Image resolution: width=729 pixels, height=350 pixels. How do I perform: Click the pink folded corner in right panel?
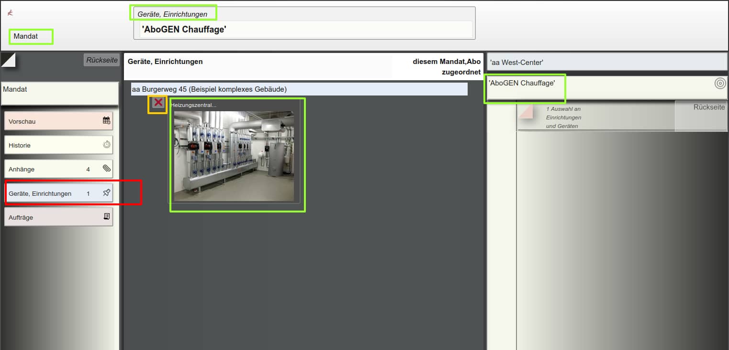tap(526, 112)
